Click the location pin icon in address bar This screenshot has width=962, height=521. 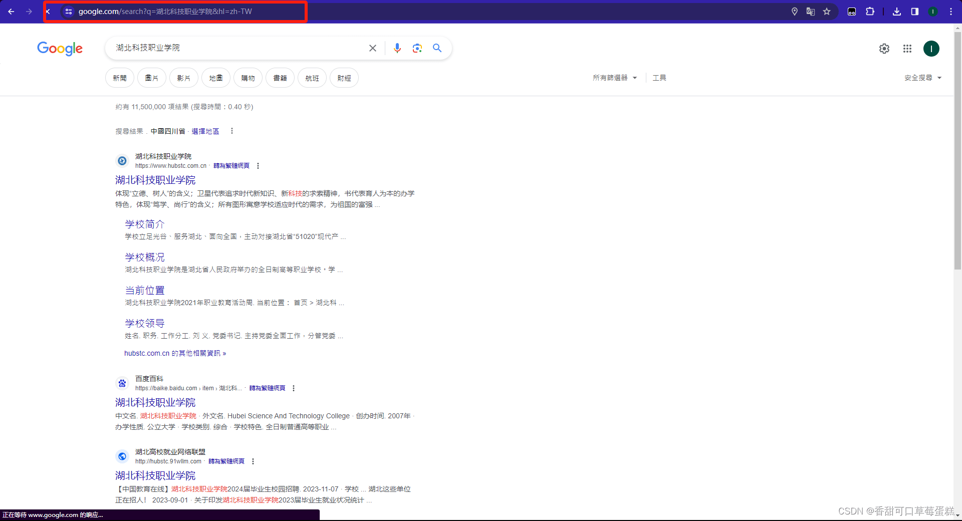coord(795,12)
